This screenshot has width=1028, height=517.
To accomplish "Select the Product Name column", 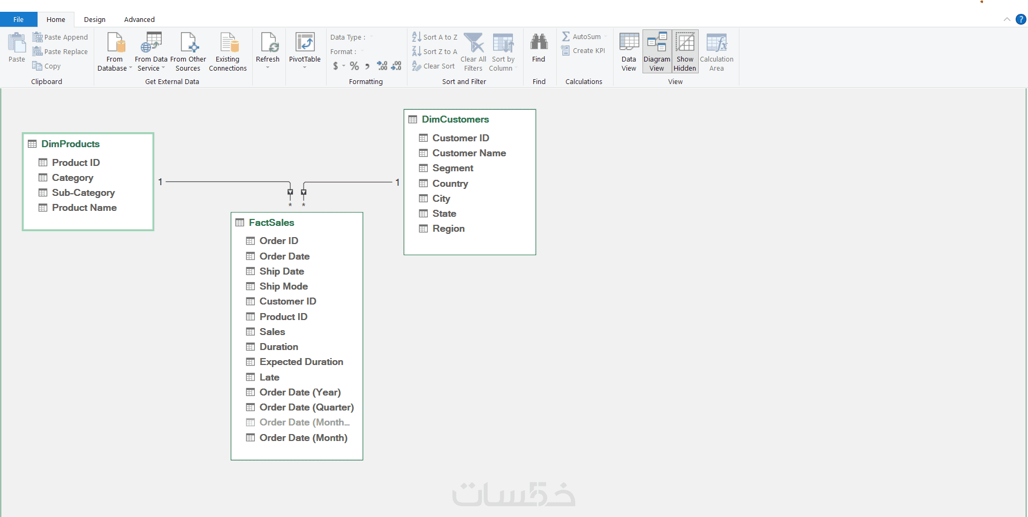I will (84, 208).
